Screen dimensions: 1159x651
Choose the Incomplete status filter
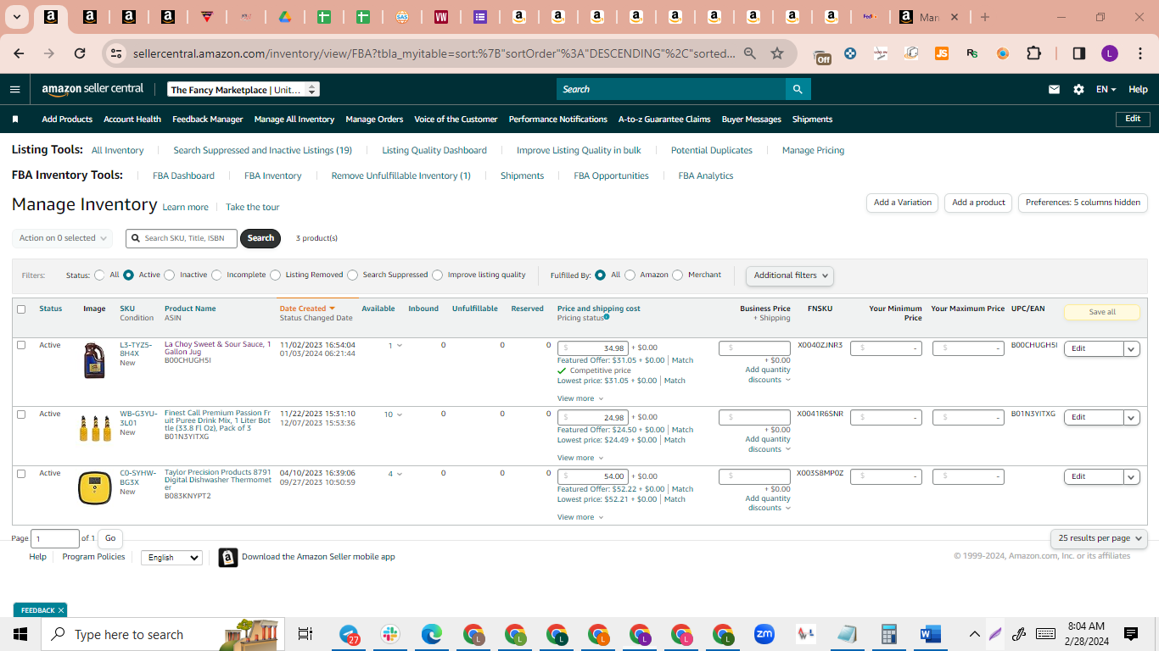point(216,275)
